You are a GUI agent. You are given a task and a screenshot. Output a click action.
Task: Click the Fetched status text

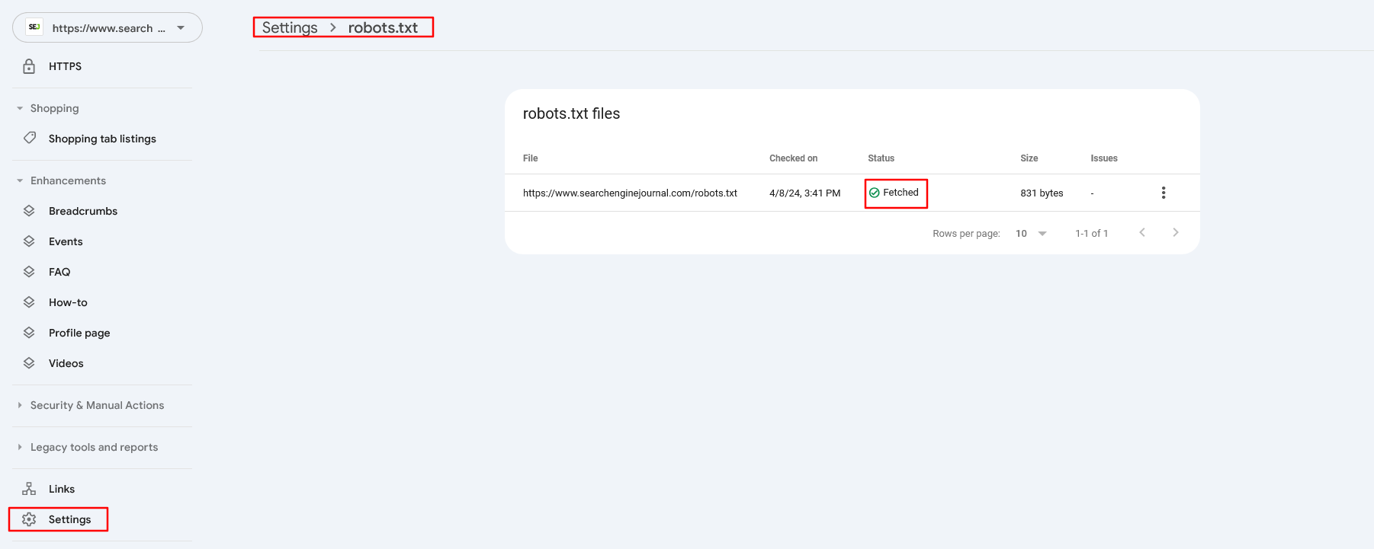pos(900,193)
